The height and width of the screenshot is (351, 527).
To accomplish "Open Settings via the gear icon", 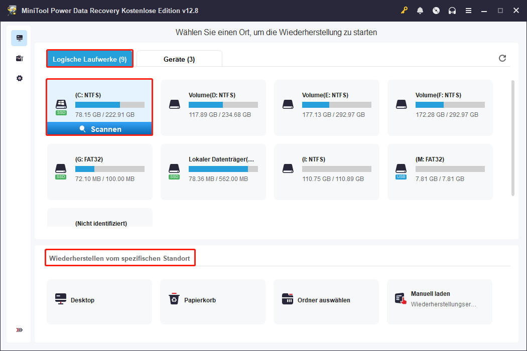I will tap(19, 78).
